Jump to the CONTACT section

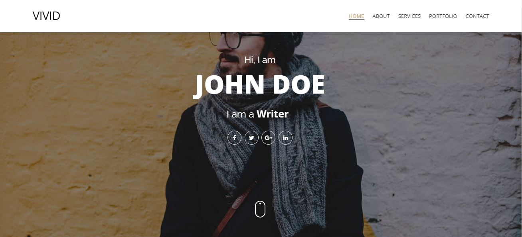click(477, 16)
